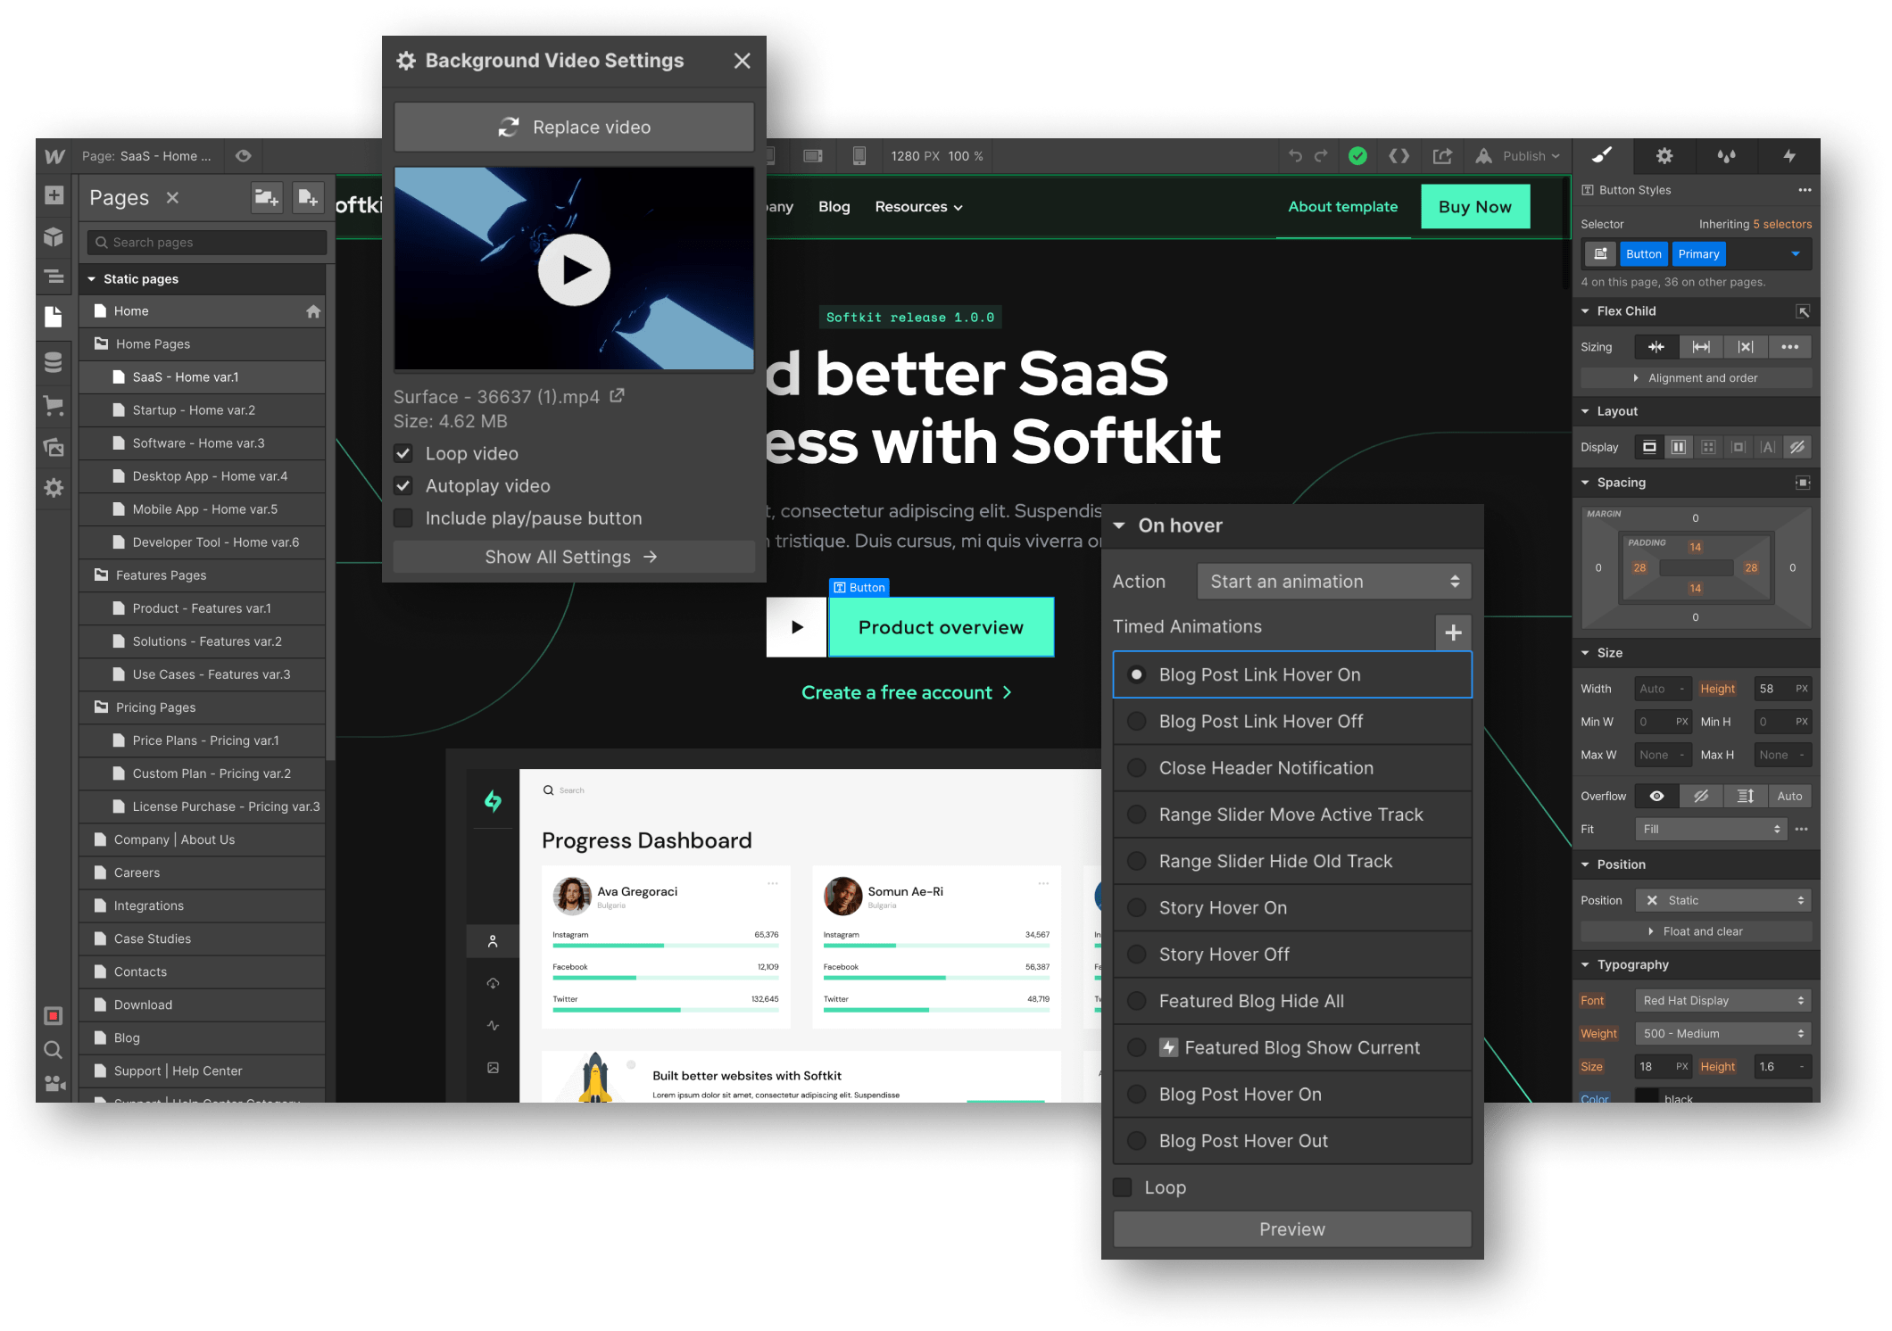
Task: Enable Include play/pause button checkbox
Action: pyautogui.click(x=403, y=518)
